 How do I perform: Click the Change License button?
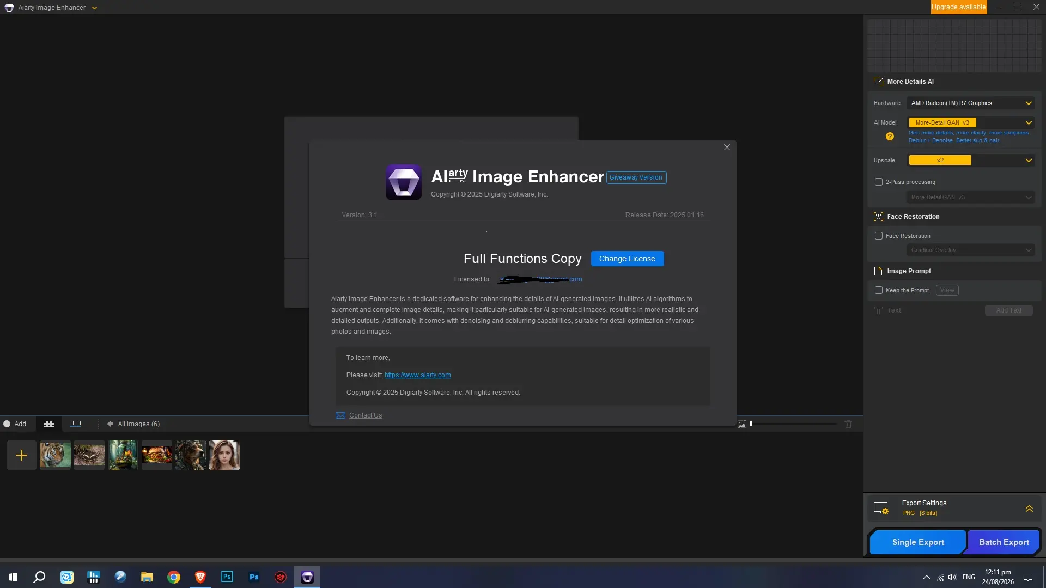[627, 259]
